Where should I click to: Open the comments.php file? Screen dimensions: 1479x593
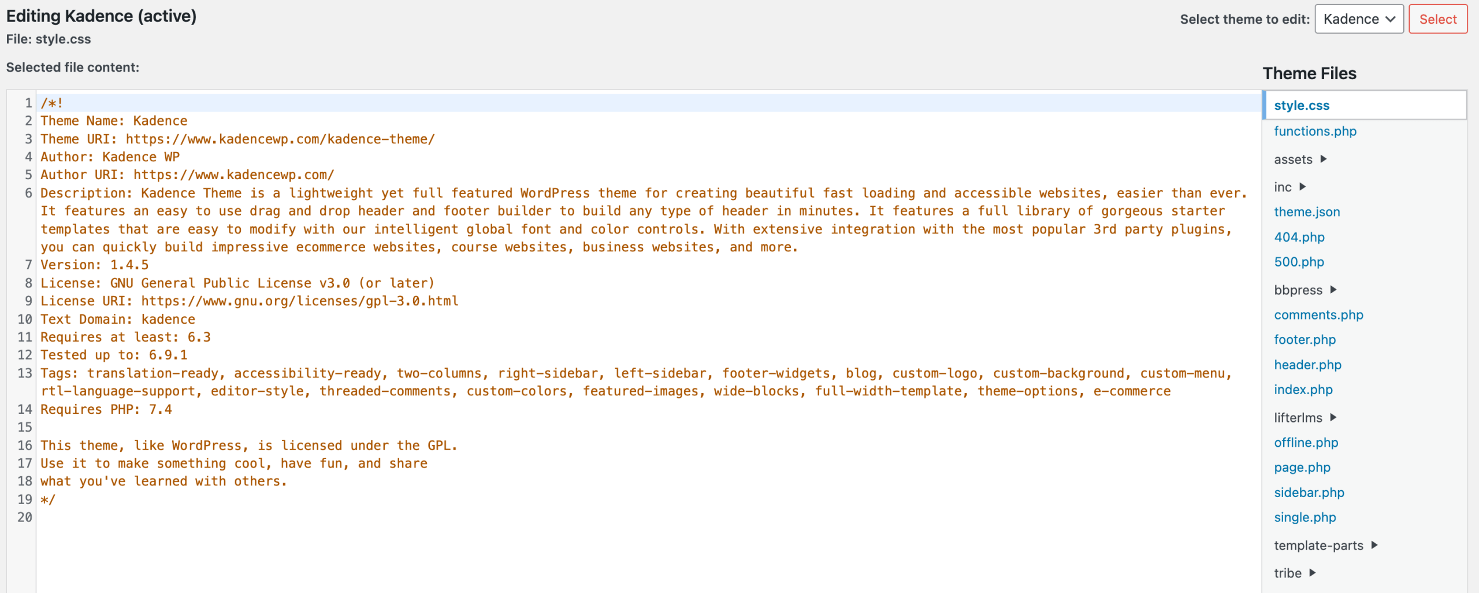[x=1319, y=315]
